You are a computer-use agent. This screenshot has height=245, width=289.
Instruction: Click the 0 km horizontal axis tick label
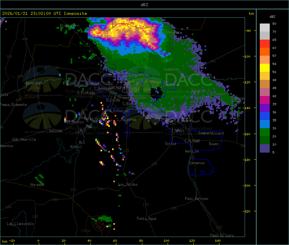pos(38,240)
